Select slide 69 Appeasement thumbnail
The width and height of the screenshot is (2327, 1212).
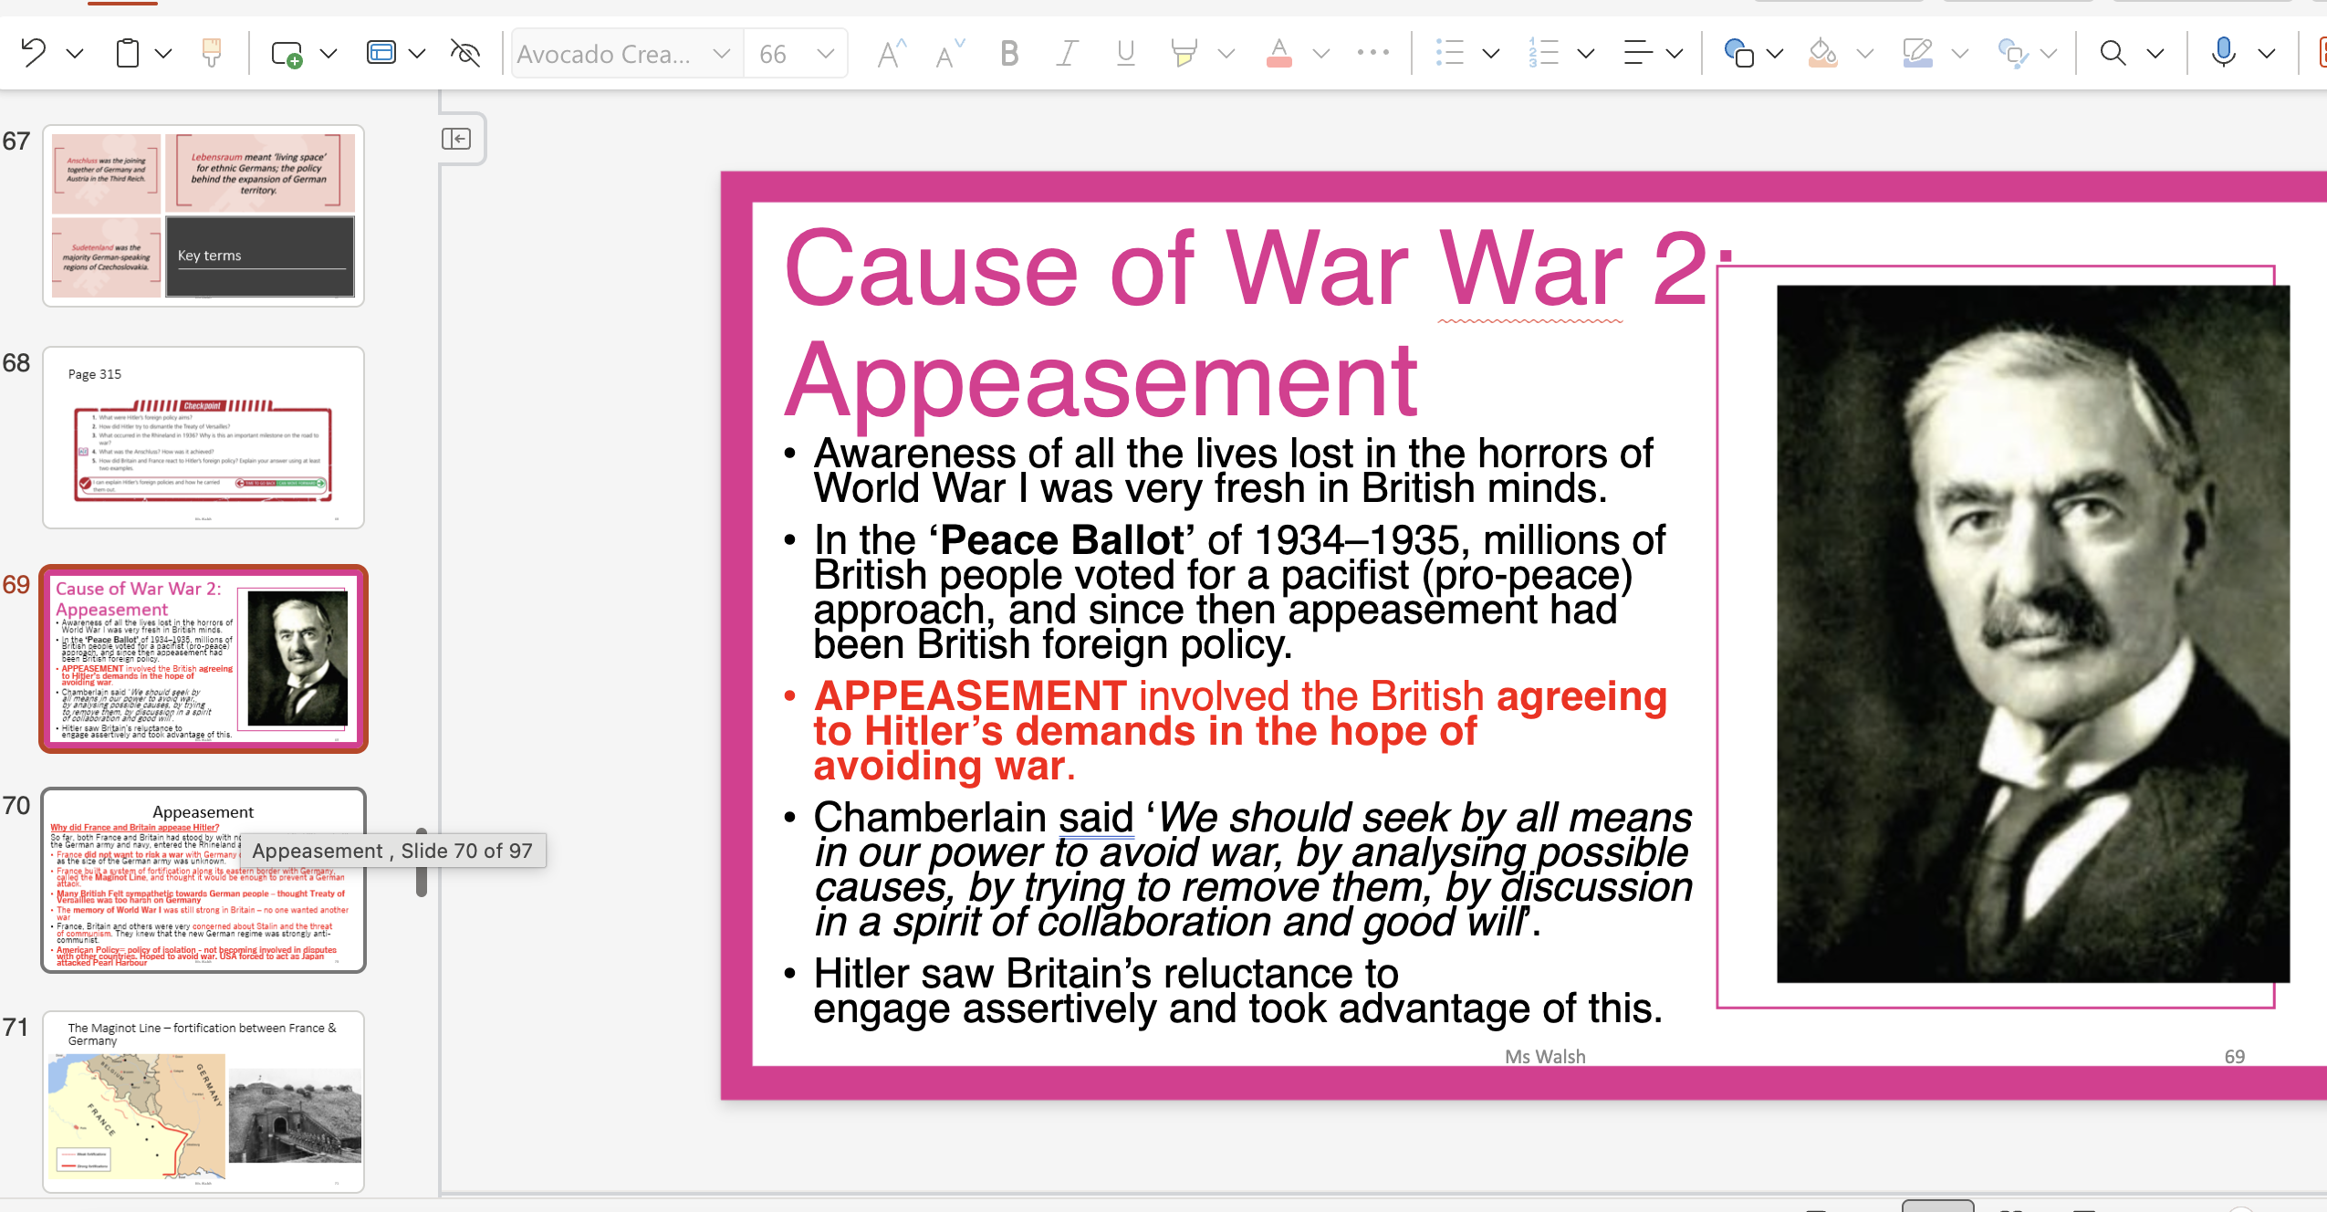[203, 659]
